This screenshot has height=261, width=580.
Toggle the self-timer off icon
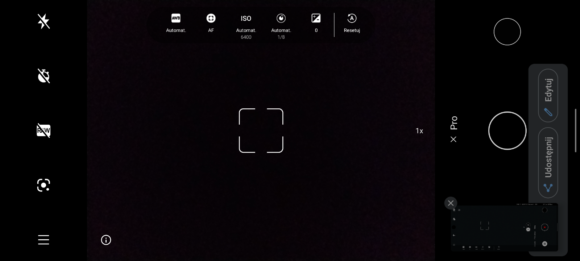tap(43, 76)
